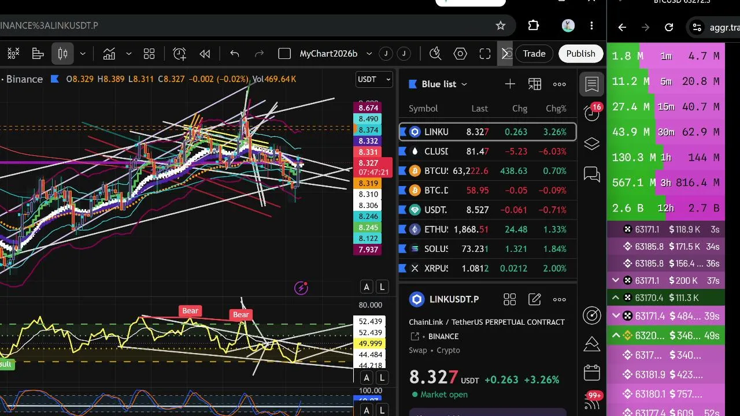Select the SOLUS row in watchlist
Image resolution: width=740 pixels, height=416 pixels.
(488, 249)
